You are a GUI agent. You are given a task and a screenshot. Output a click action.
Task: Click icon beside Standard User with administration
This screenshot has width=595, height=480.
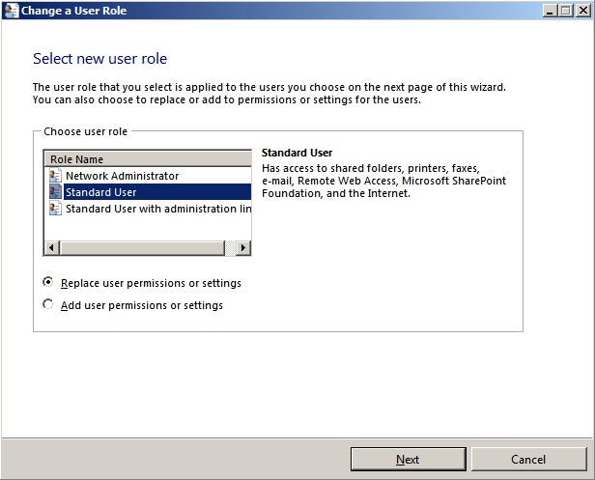(x=55, y=209)
